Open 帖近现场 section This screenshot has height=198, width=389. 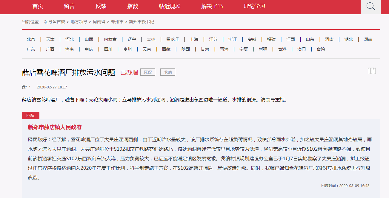pyautogui.click(x=170, y=6)
